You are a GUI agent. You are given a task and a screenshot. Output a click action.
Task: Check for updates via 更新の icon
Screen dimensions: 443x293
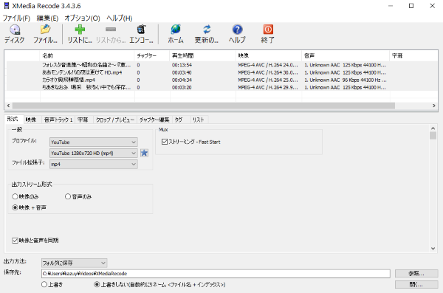coord(207,34)
